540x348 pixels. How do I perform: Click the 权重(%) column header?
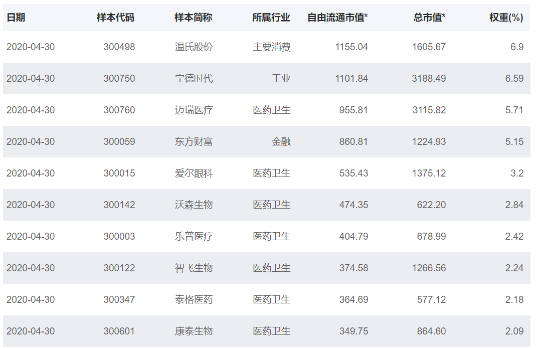(x=506, y=17)
